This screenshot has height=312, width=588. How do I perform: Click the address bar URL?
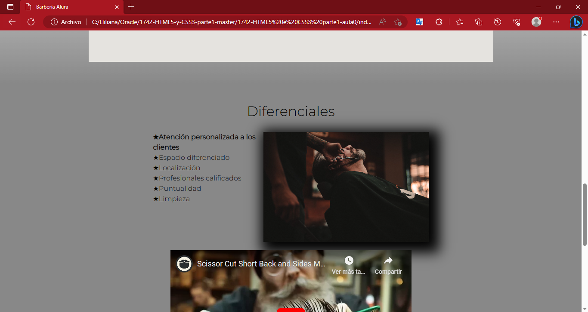[x=232, y=22]
